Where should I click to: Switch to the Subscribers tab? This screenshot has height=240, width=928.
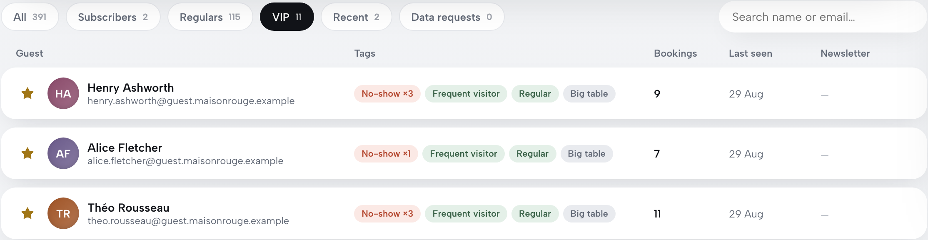click(113, 17)
